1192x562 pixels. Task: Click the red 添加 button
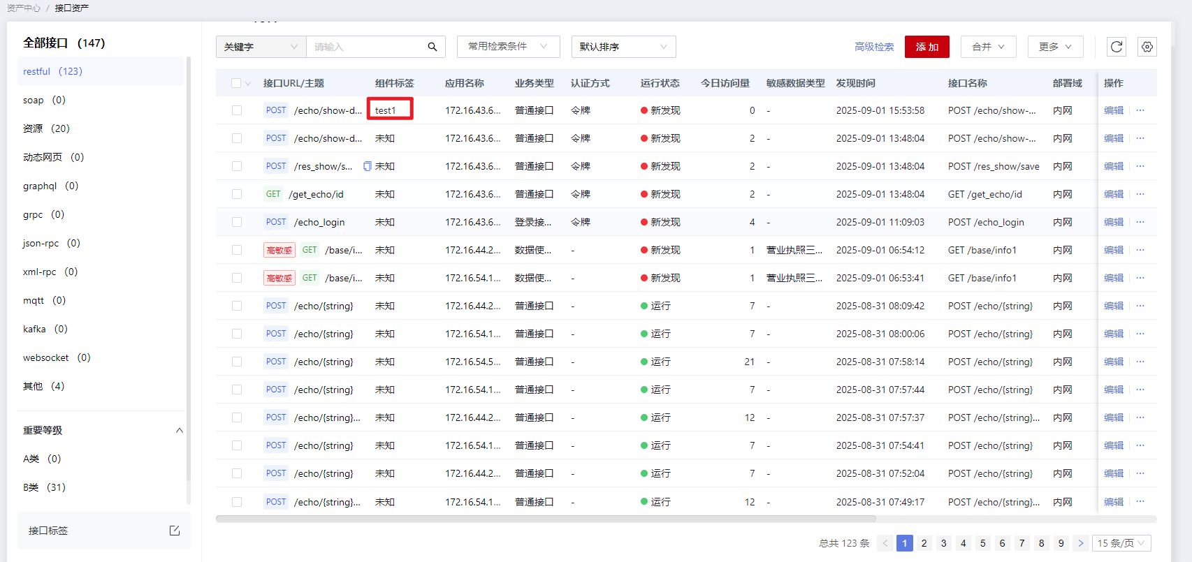pos(926,47)
